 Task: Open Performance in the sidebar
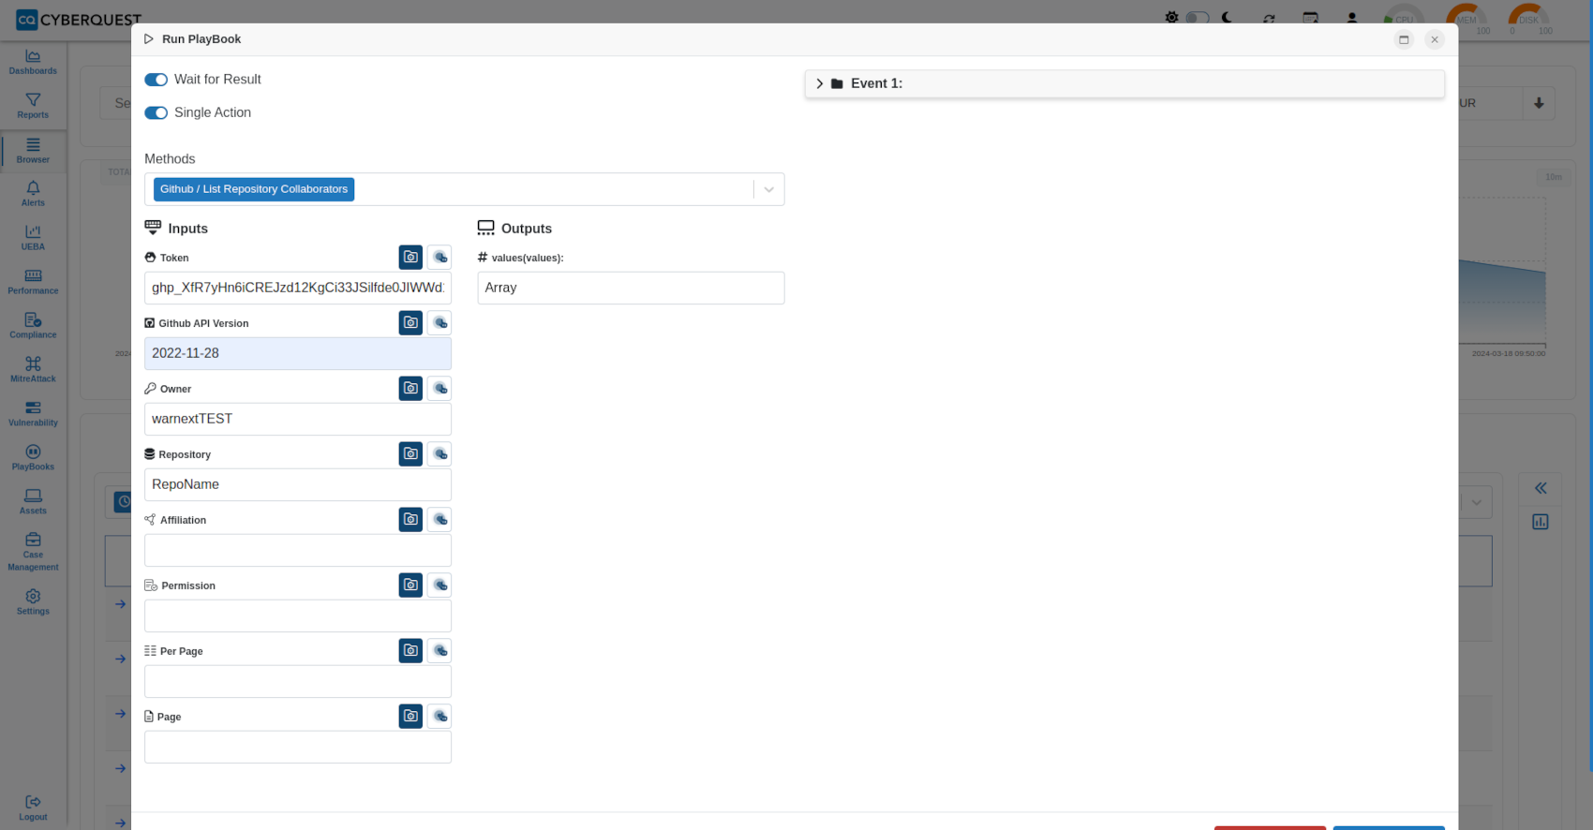pos(33,282)
